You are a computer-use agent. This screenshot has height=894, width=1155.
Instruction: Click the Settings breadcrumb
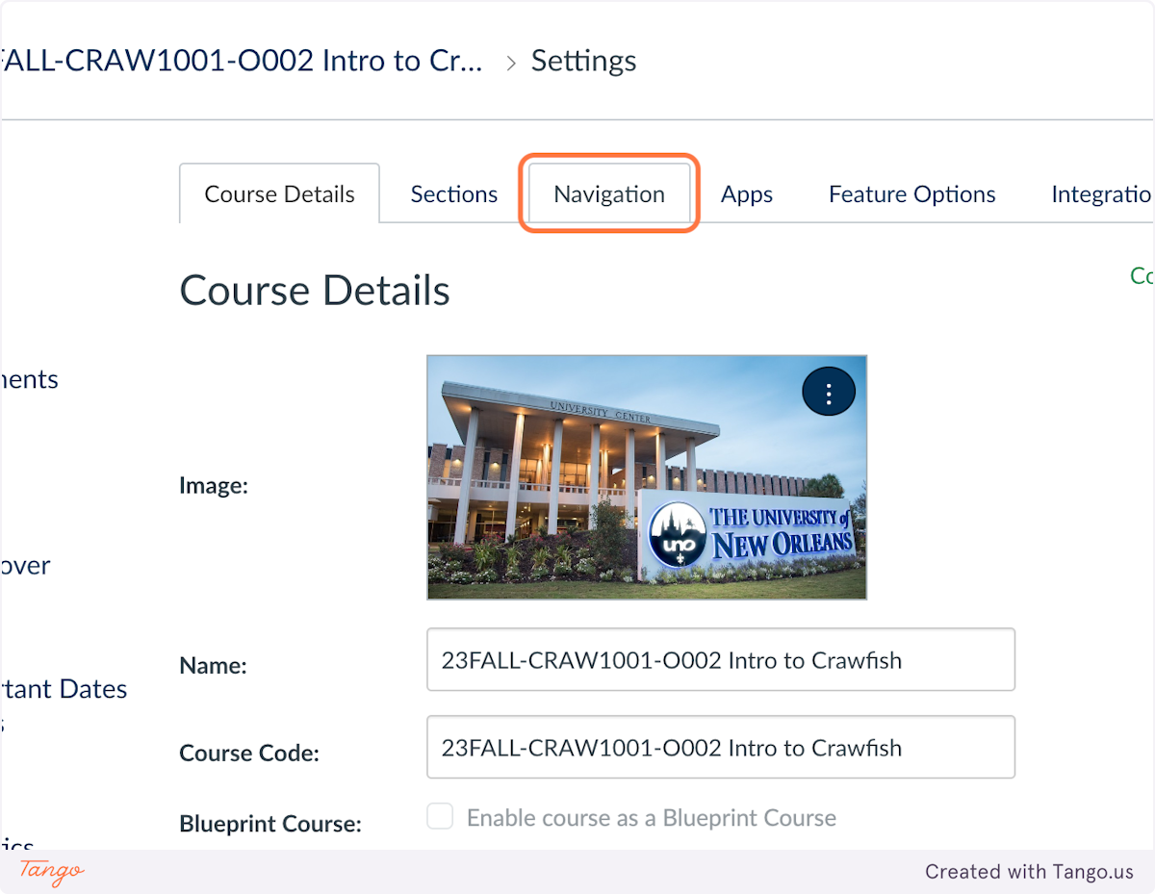[584, 61]
